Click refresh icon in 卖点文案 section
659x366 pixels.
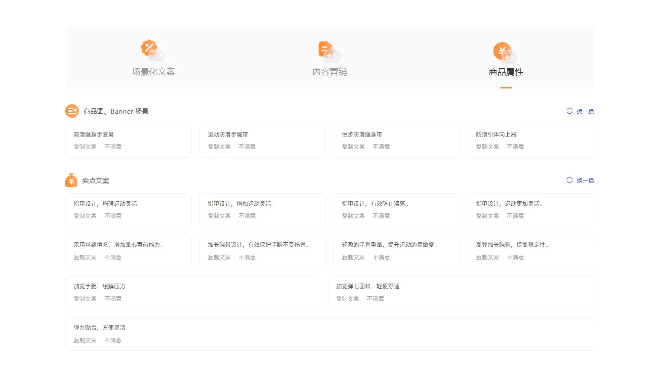pos(569,180)
